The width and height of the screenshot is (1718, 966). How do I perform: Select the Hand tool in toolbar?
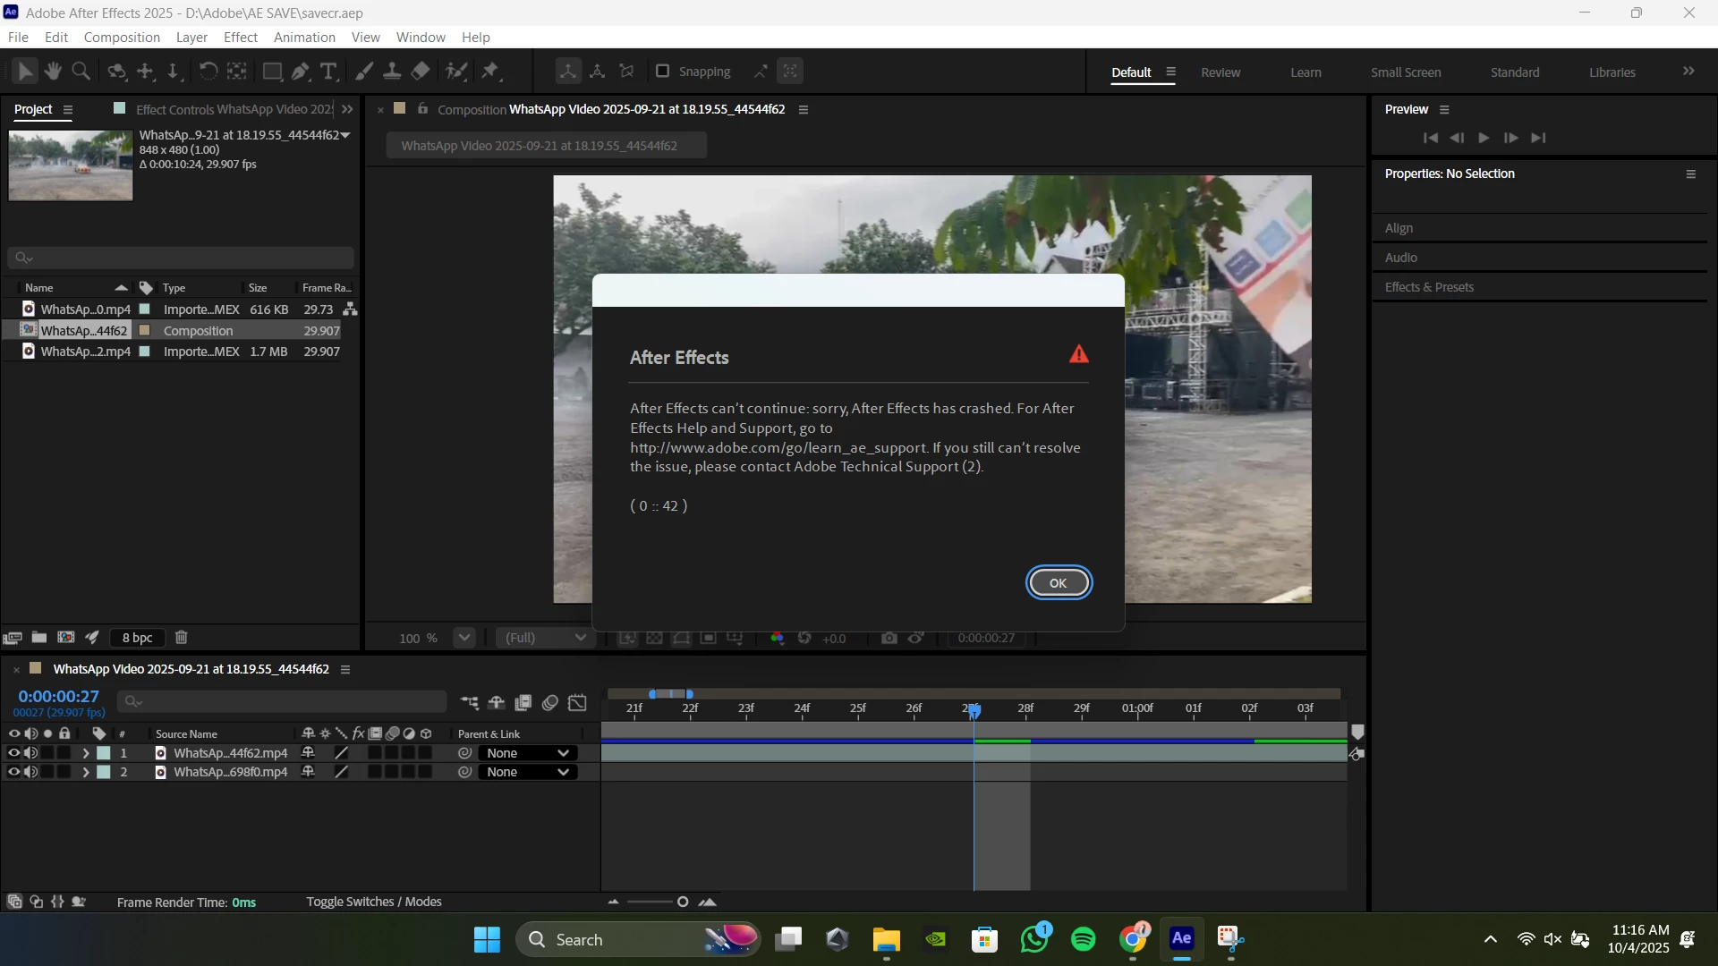coord(53,72)
